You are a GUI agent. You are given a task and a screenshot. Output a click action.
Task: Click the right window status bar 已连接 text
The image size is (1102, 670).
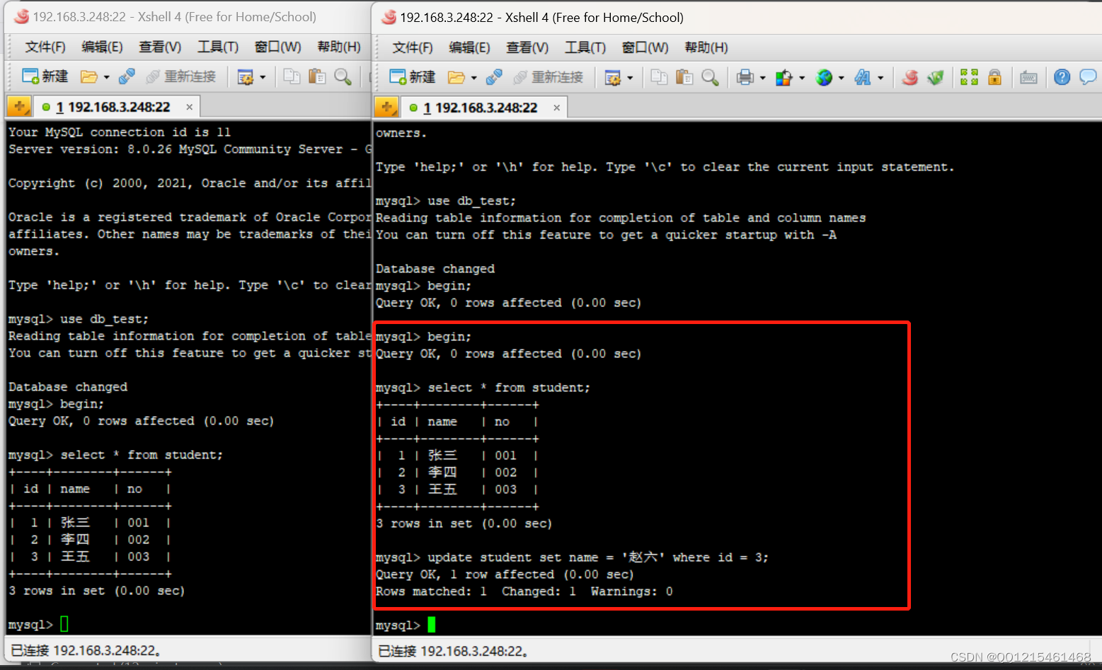(454, 651)
